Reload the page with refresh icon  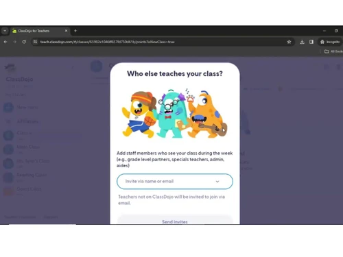(x=24, y=42)
